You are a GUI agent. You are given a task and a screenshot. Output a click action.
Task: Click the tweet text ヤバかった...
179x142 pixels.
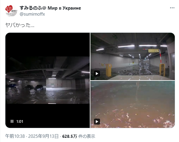(20, 25)
